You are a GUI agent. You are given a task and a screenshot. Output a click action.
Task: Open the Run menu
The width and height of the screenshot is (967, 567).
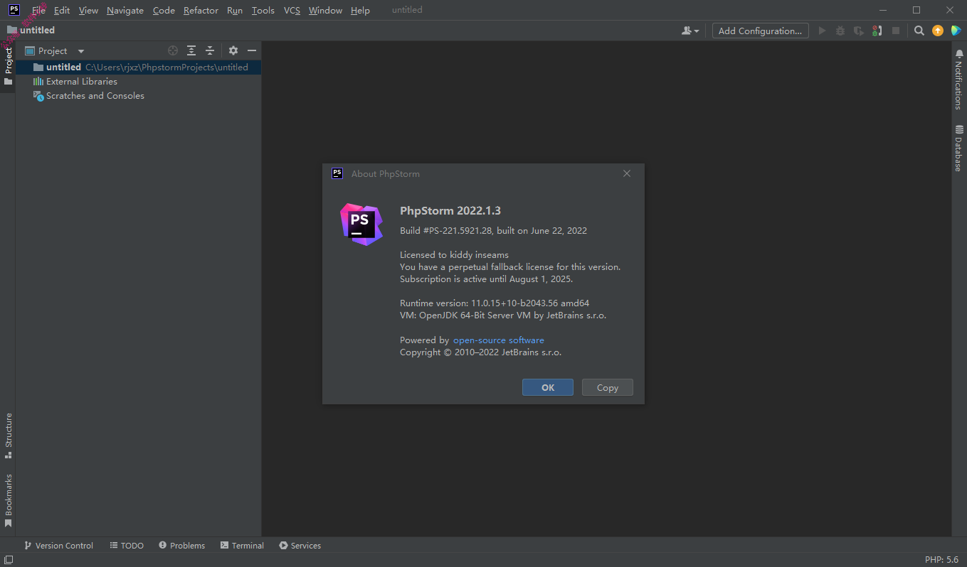[x=235, y=11]
